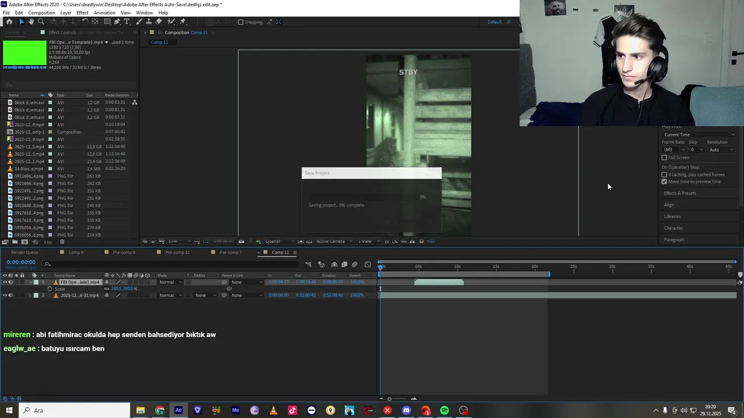The width and height of the screenshot is (744, 418).
Task: Click the timeline zoom slider
Action: [x=389, y=399]
